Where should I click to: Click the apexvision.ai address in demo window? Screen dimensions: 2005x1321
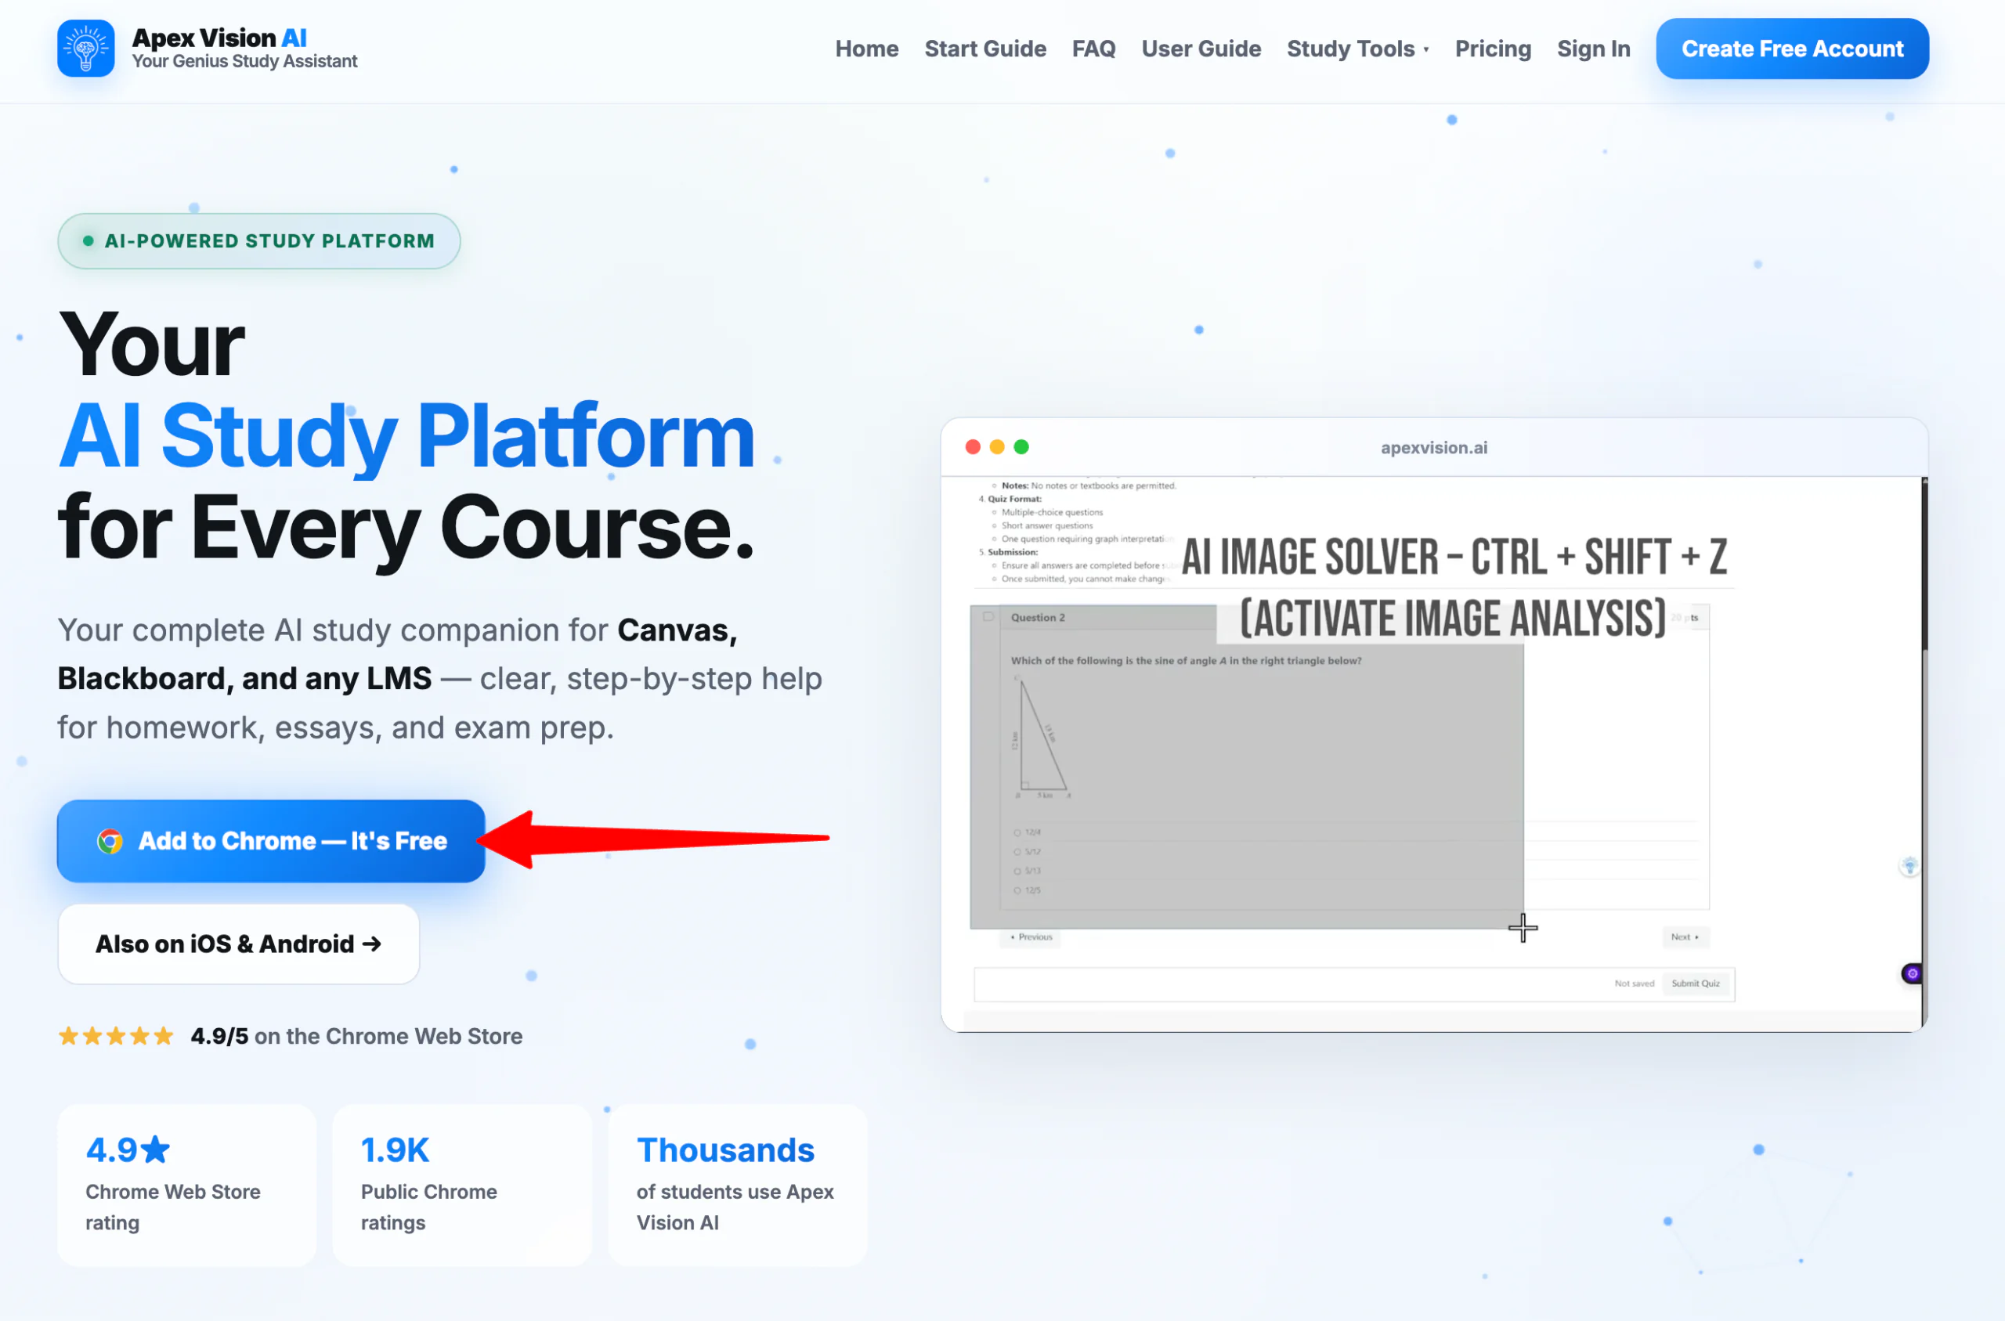[x=1434, y=447]
